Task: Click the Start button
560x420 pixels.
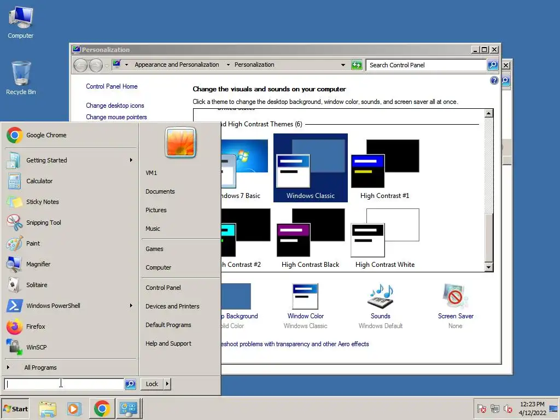Action: coord(15,409)
